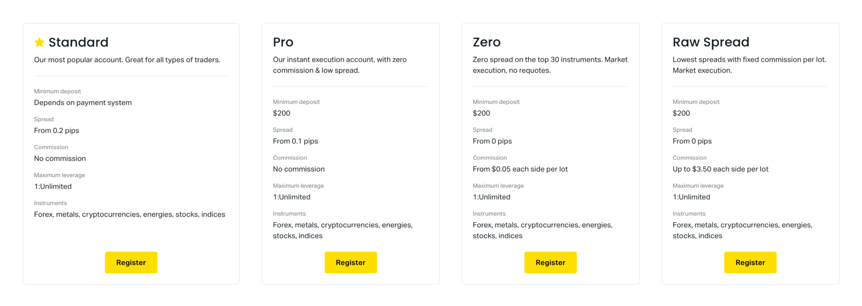Select the Pro account heading
This screenshot has height=306, width=862.
pos(283,42)
